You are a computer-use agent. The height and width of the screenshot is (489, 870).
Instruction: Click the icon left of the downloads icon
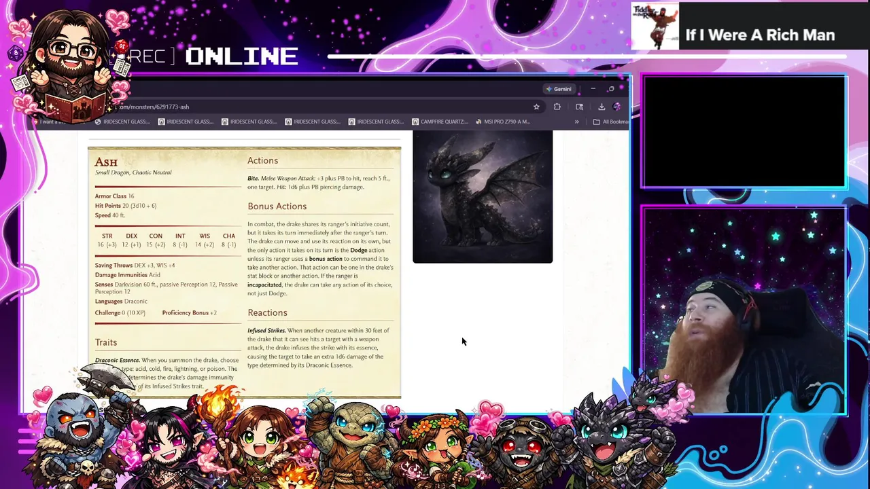(x=579, y=107)
